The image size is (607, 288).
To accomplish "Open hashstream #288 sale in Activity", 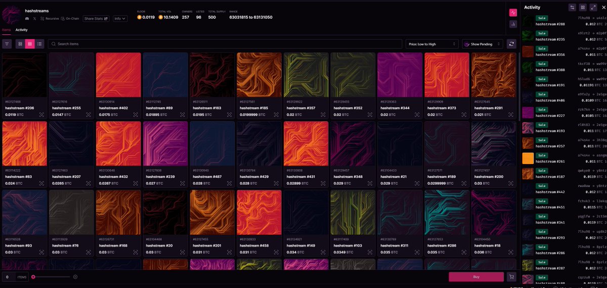I will coord(564,21).
